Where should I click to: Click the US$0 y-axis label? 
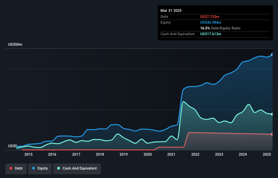[x=13, y=146]
